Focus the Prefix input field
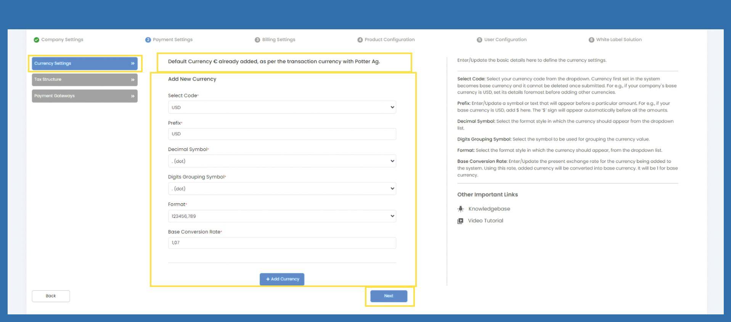This screenshot has width=731, height=322. click(282, 134)
